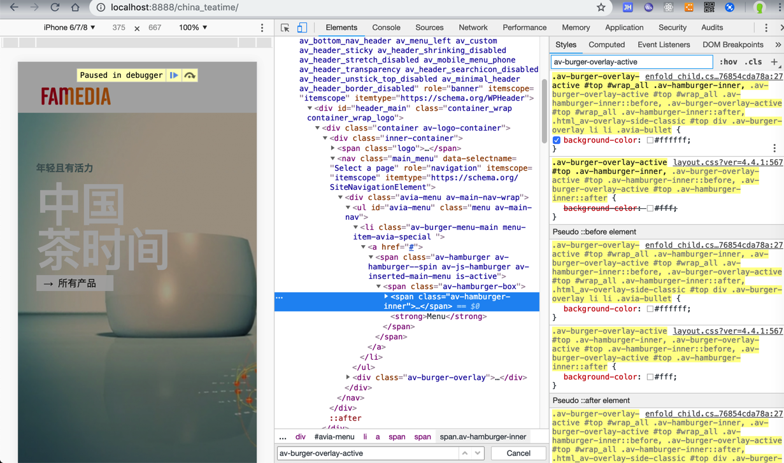Open the 100% zoom dropdown

coord(193,28)
